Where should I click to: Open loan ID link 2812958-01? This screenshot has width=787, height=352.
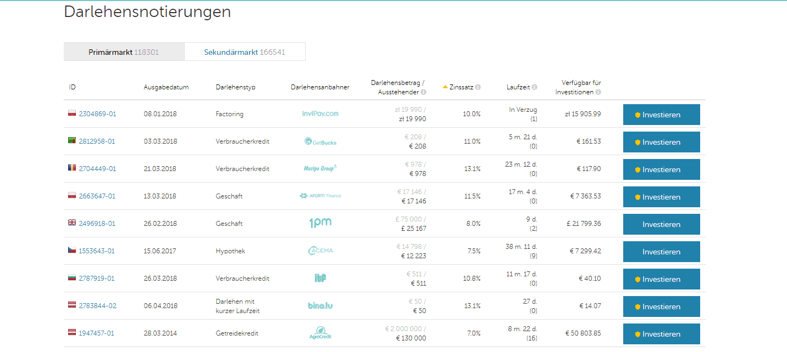[97, 141]
